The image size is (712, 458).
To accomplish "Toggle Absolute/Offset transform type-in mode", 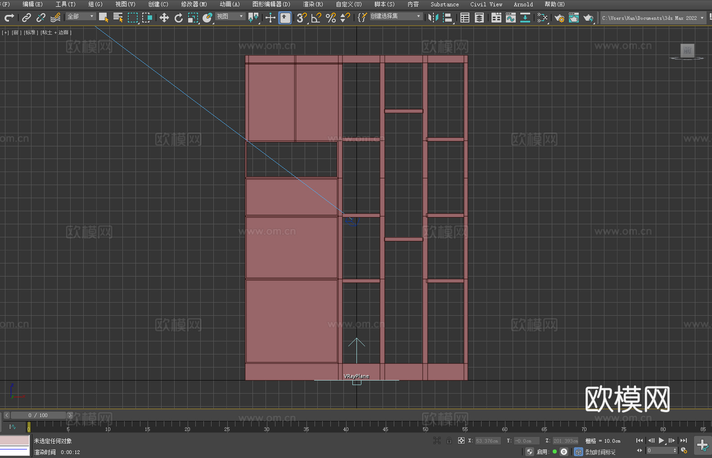I will [x=461, y=440].
